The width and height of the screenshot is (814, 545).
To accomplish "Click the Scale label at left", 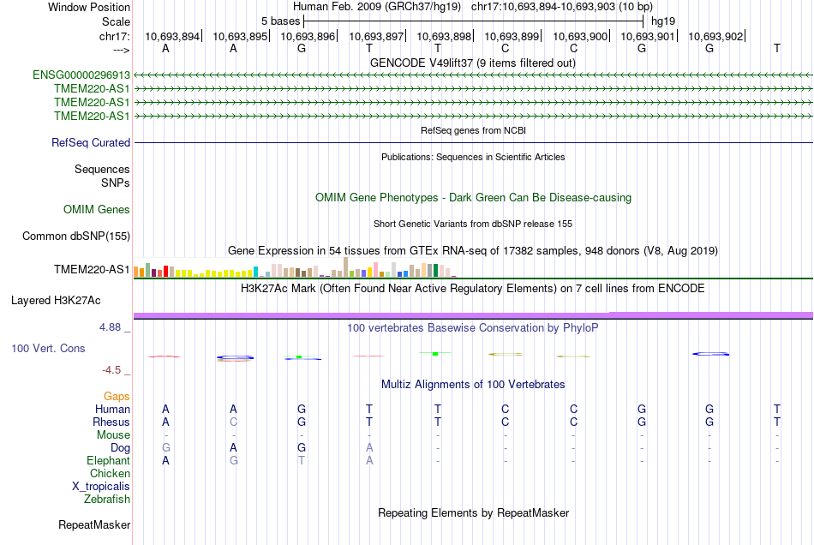I will (x=116, y=21).
